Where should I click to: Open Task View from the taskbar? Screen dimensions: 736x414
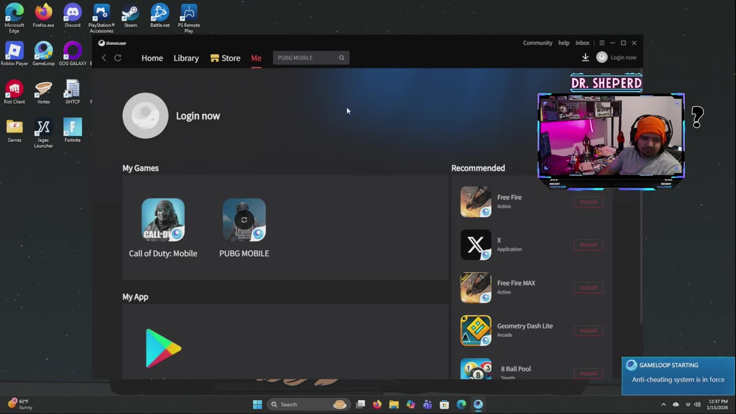point(361,404)
